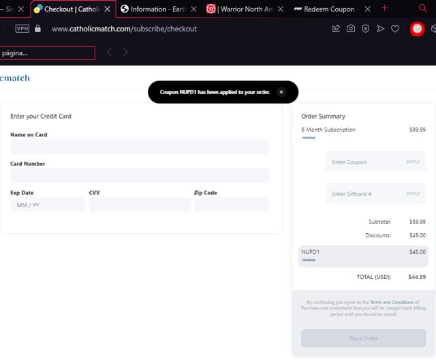Viewport: 436px width, 360px height.
Task: Close the Redeem Coupon tab
Action: 368,9
